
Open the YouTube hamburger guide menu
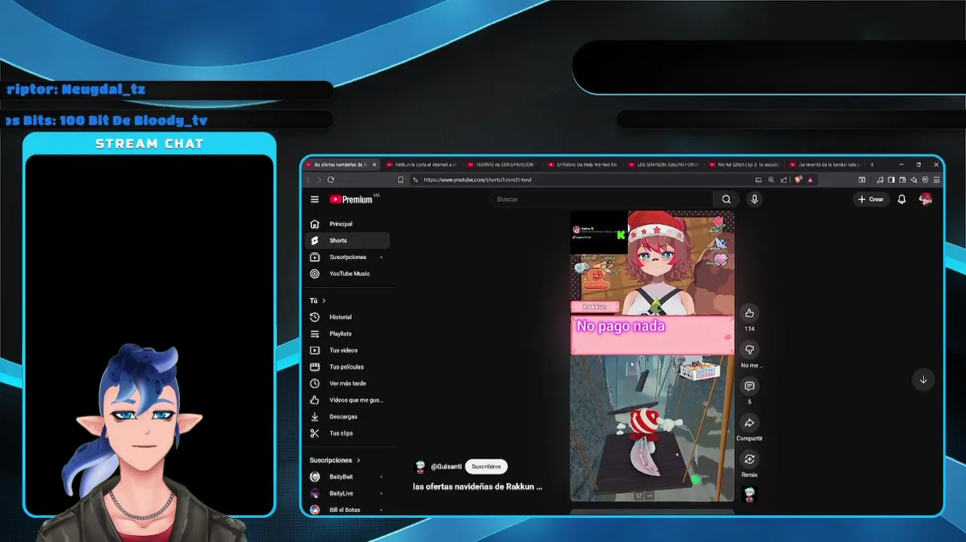(x=315, y=199)
